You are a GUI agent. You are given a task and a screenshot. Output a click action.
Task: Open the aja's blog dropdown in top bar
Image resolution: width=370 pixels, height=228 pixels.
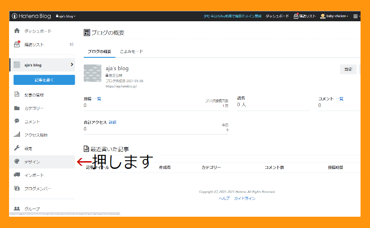pyautogui.click(x=66, y=16)
